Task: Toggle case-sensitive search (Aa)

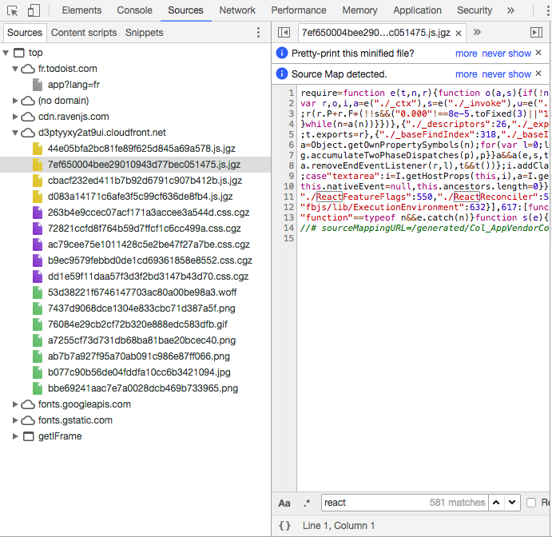Action: coord(284,503)
